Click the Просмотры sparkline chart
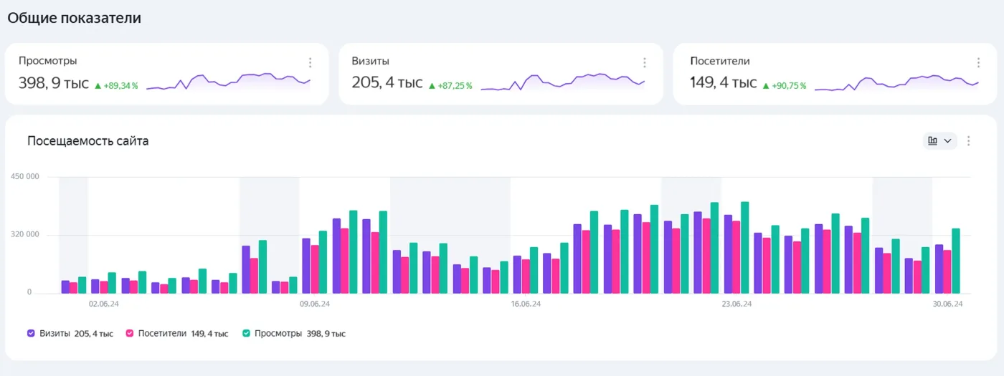Image resolution: width=1004 pixels, height=376 pixels. pyautogui.click(x=228, y=82)
